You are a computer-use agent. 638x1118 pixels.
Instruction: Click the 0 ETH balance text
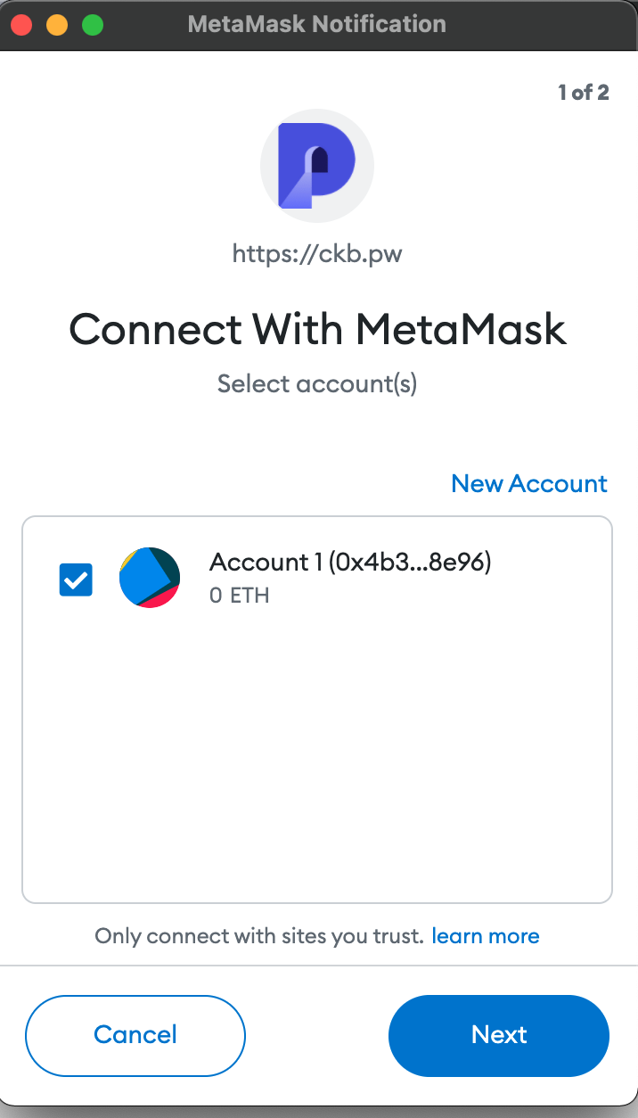click(239, 596)
